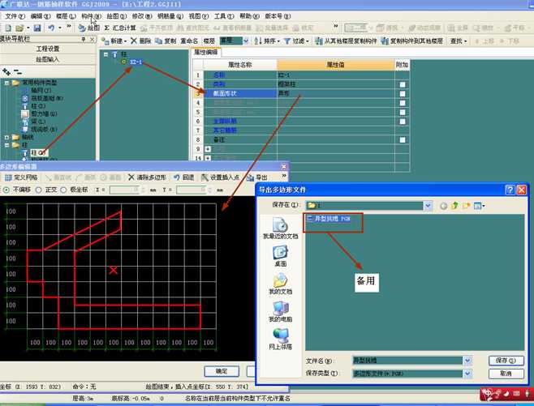Click the 复制 copy component icon
Viewport: 534px width, 406px height.
tap(166, 41)
